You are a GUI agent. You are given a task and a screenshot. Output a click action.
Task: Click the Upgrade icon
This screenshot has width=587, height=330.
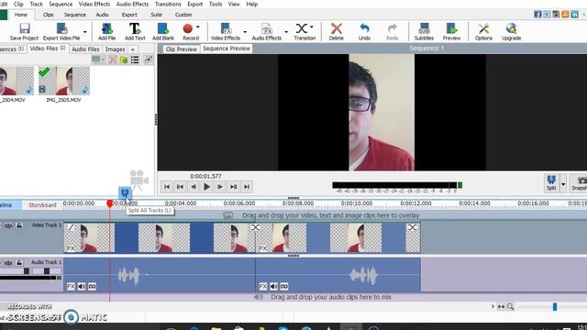pyautogui.click(x=512, y=28)
